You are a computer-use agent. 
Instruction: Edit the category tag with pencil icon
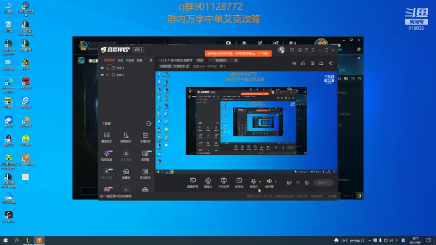pyautogui.click(x=187, y=66)
